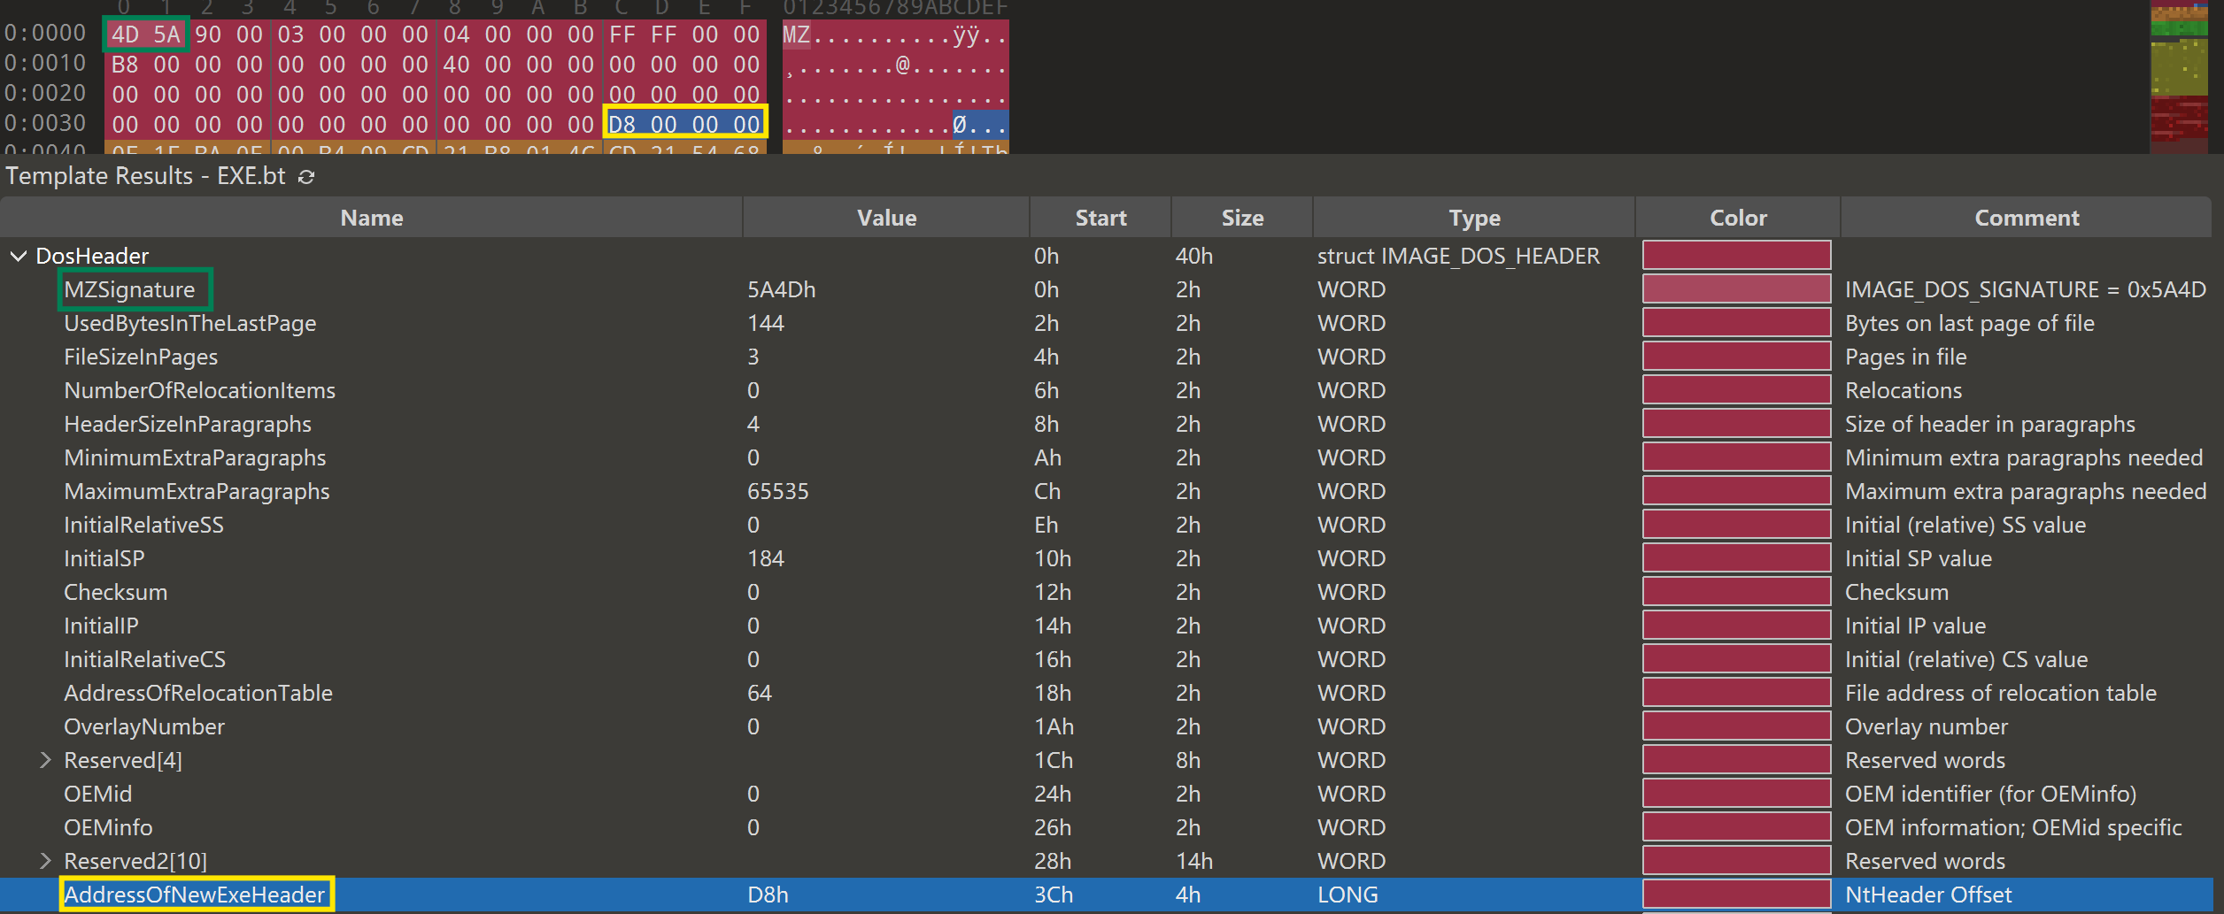Click the 4D byte in hex view
Image resolution: width=2224 pixels, height=914 pixels.
coord(125,35)
